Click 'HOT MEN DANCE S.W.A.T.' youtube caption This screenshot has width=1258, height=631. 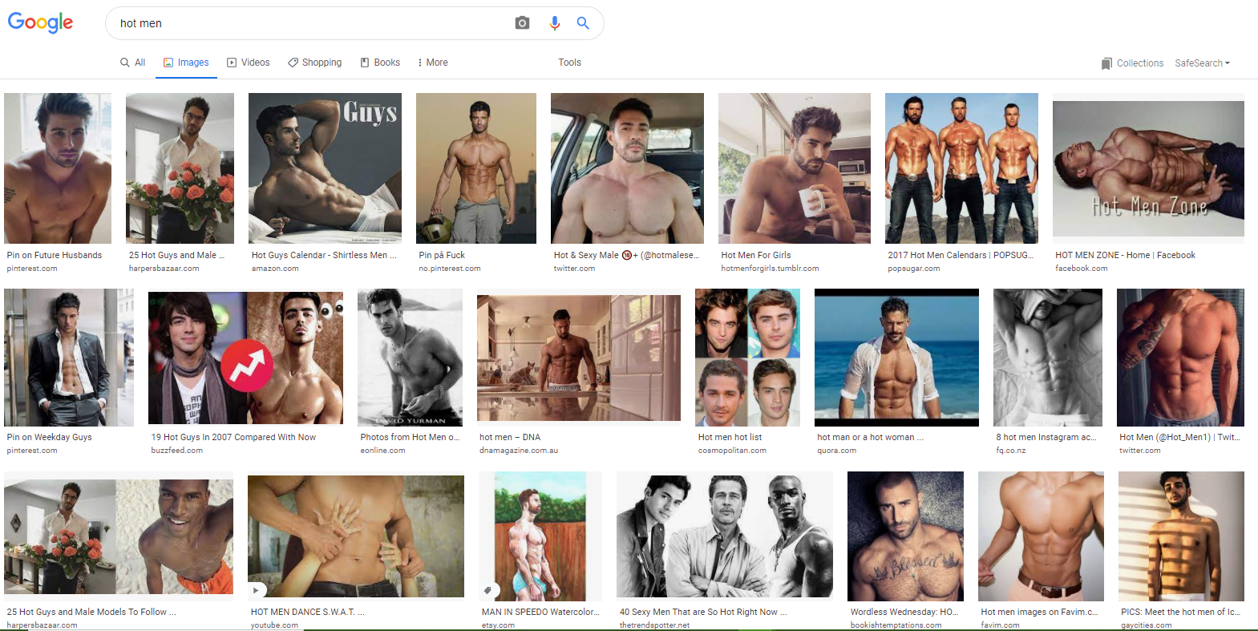click(307, 612)
